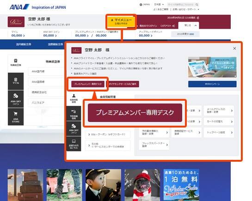
Task: Close the My Menu popup with the X
Action: coord(234,49)
